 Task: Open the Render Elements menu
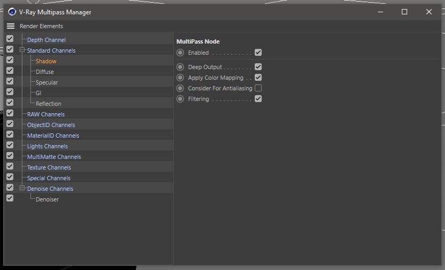[41, 26]
